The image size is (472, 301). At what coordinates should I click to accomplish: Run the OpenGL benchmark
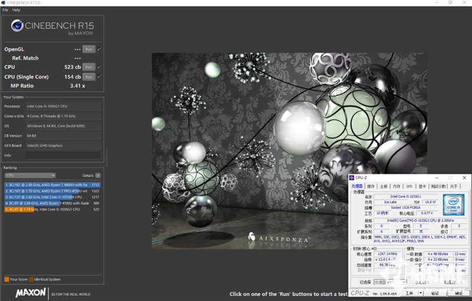pos(89,49)
